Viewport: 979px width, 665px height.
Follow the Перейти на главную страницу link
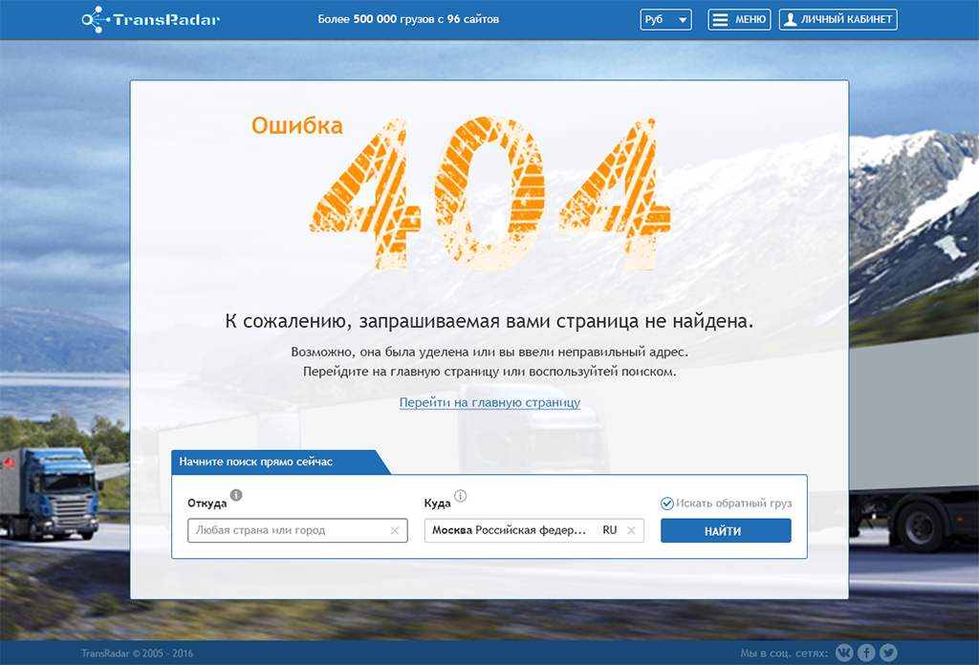489,402
